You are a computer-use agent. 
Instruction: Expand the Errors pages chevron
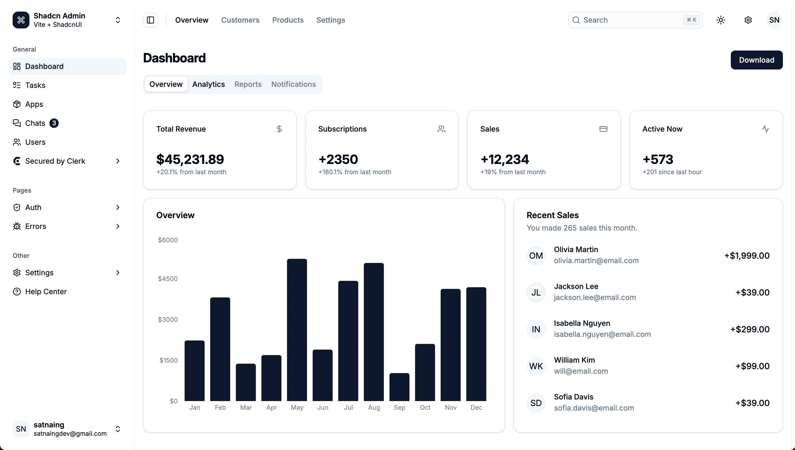(118, 226)
